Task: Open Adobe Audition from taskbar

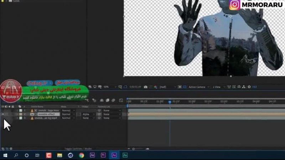Action: click(125, 155)
